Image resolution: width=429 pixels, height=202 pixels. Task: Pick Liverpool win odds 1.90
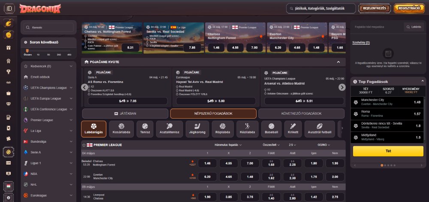point(207,197)
